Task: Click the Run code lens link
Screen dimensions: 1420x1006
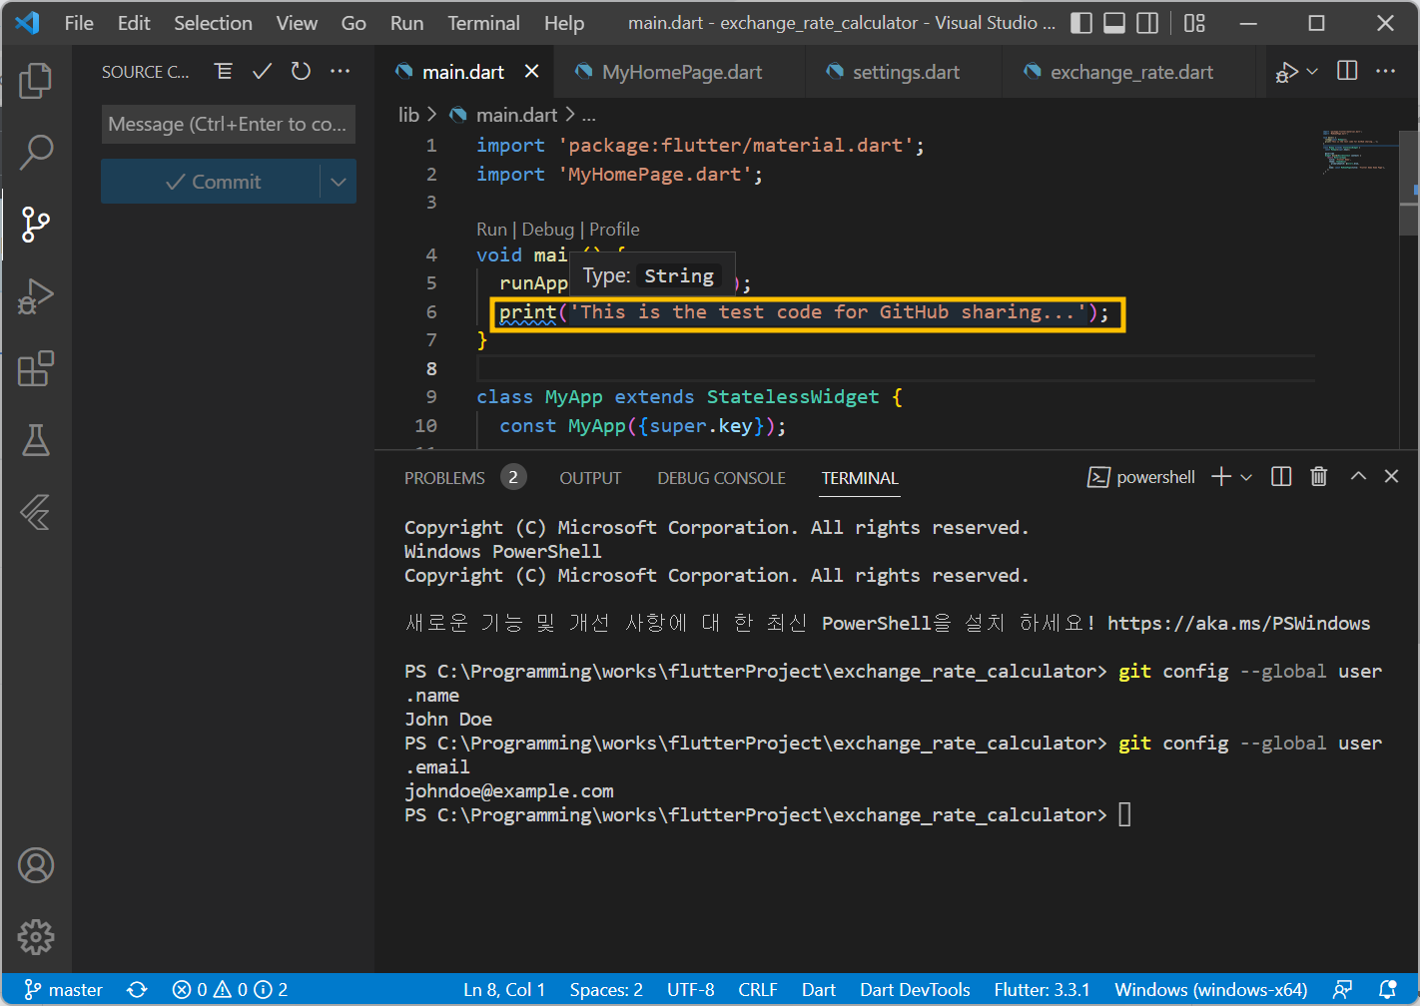Action: coord(491,230)
